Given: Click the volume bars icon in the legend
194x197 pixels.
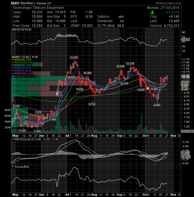Looking at the screenshot, I should 13,76.
